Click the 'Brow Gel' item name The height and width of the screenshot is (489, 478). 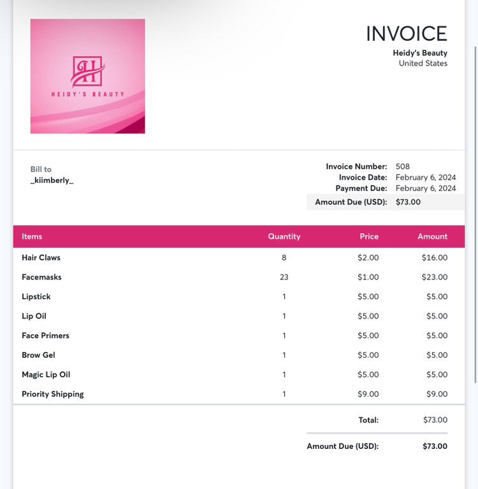click(x=38, y=355)
